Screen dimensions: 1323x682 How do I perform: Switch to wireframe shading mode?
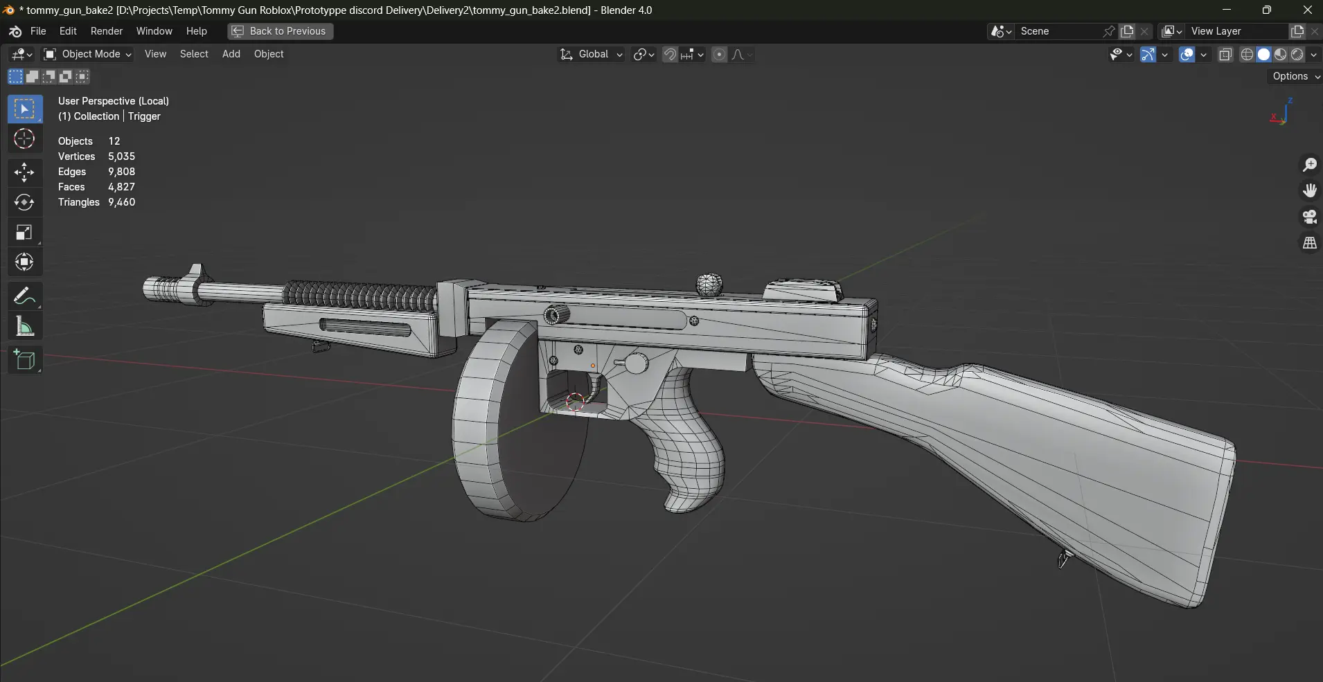[x=1247, y=55]
